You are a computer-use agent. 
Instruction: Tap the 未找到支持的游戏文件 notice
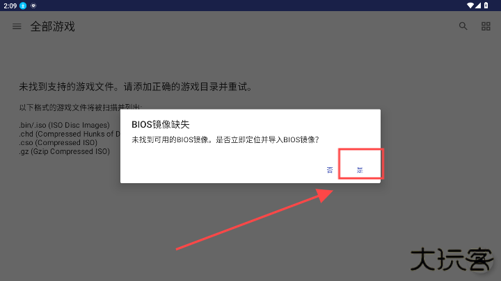[x=136, y=87]
